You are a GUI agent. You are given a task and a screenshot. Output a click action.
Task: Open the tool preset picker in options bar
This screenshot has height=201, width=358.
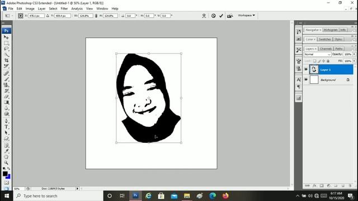[x=8, y=16]
